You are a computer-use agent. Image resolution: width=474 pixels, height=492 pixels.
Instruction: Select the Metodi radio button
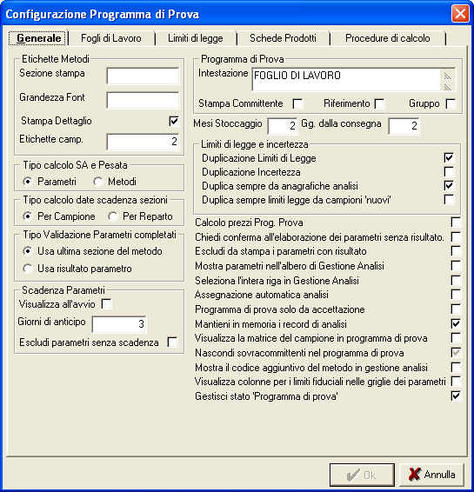pyautogui.click(x=98, y=182)
